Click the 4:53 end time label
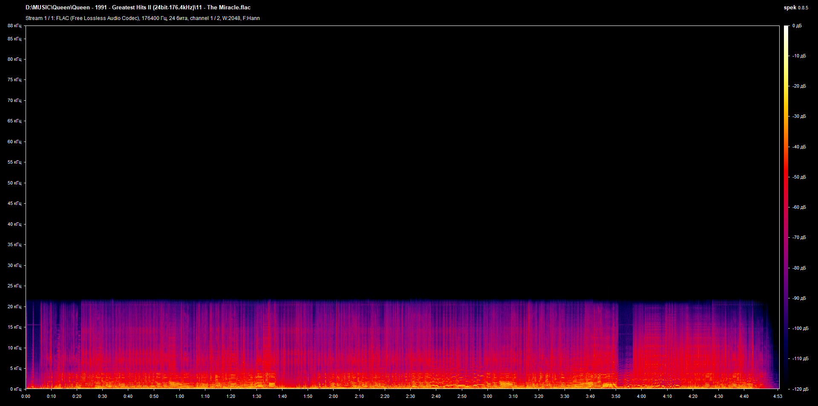Viewport: 818px width, 406px height. tap(778, 396)
